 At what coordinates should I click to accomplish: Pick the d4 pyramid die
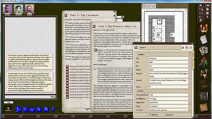click(x=53, y=109)
